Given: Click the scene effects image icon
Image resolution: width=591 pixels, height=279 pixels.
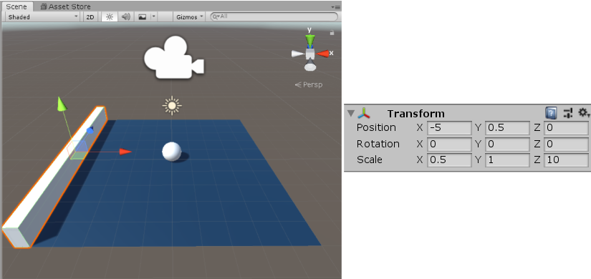Looking at the screenshot, I should point(142,16).
